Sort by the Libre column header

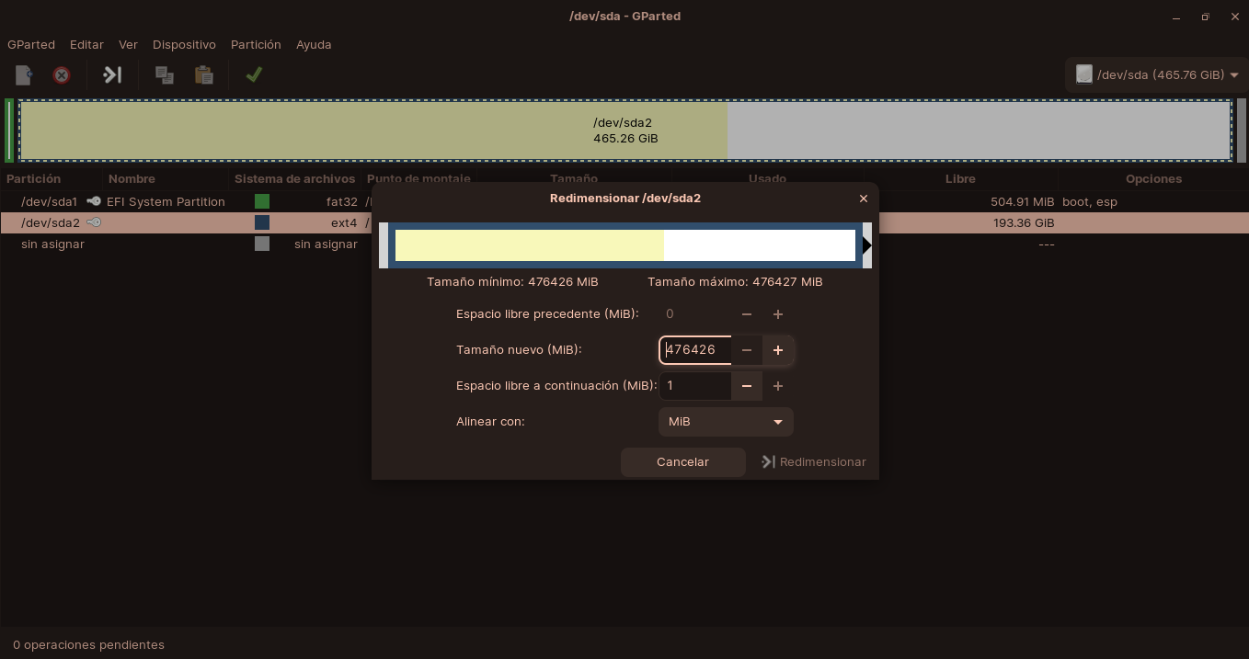pos(960,179)
